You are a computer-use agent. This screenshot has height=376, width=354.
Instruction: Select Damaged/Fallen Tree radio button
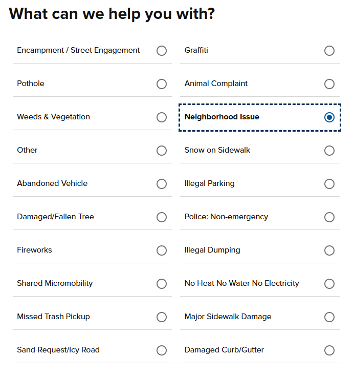click(162, 217)
